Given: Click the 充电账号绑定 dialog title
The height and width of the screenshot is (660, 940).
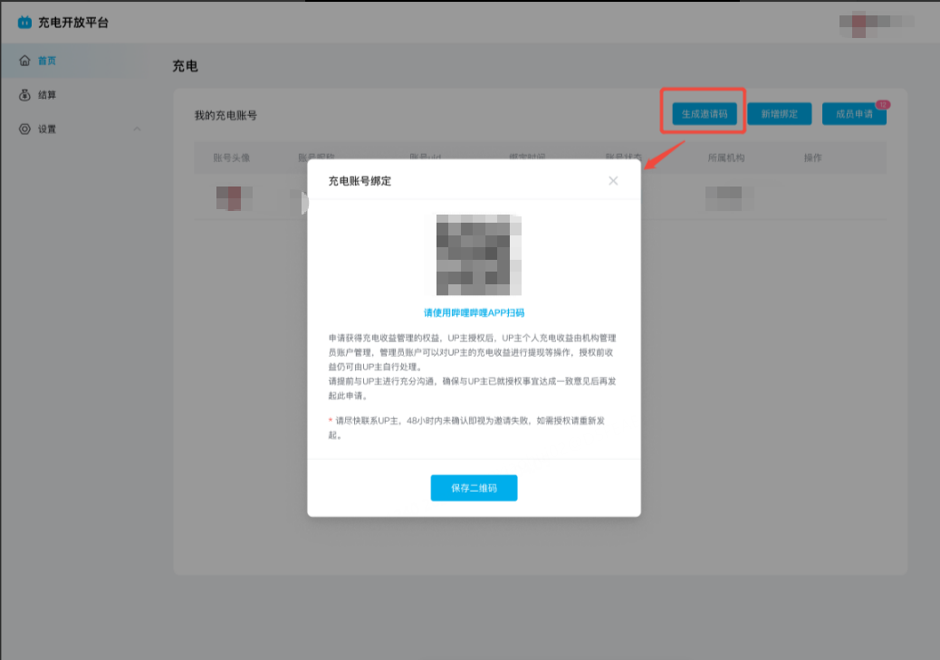Looking at the screenshot, I should coord(360,181).
